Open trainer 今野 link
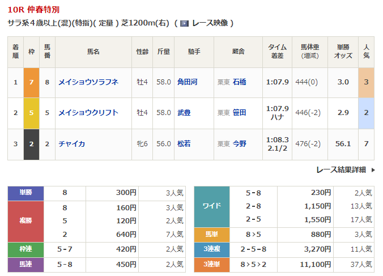 [x=239, y=144]
